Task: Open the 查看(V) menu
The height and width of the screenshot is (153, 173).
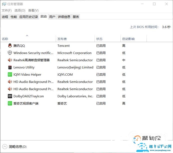Action: pos(33,10)
